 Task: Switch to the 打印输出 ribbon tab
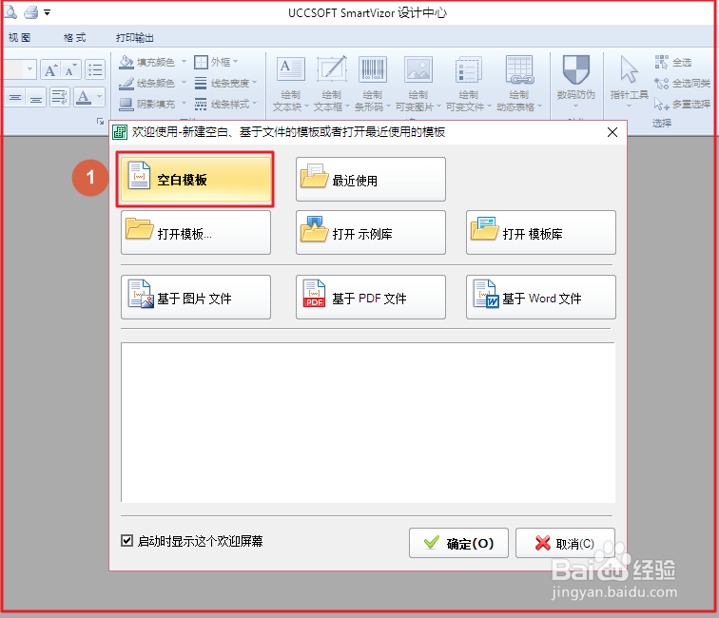point(135,38)
